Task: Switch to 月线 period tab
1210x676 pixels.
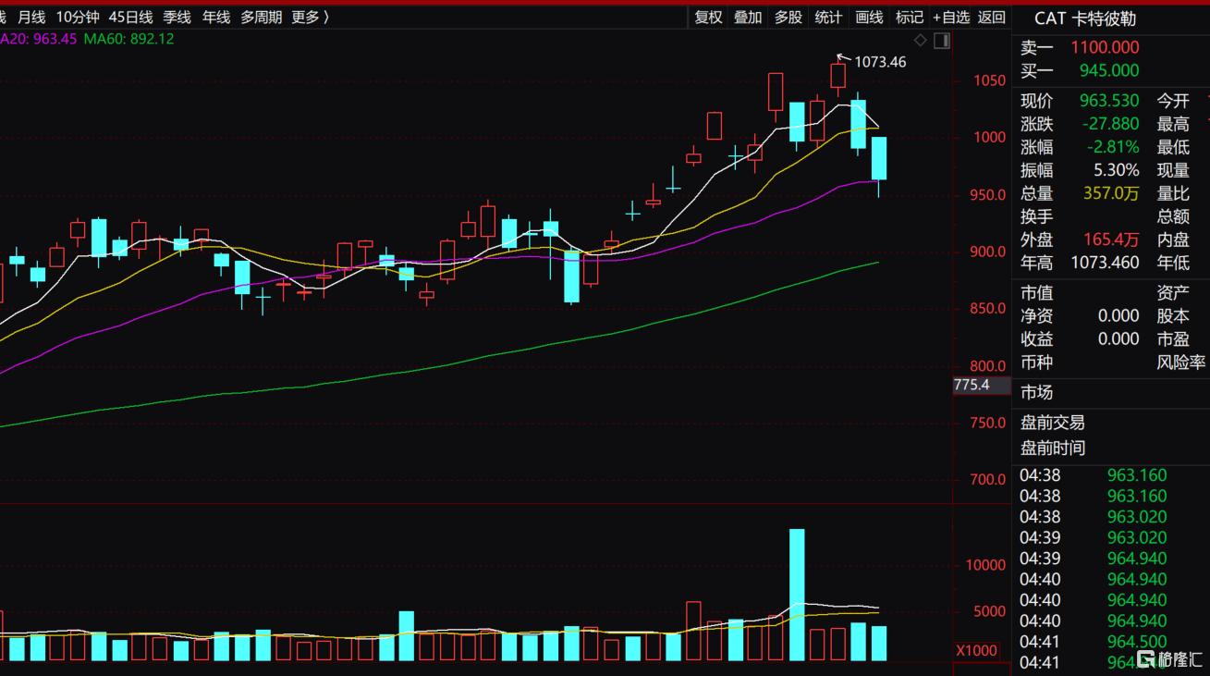Action: 31,17
